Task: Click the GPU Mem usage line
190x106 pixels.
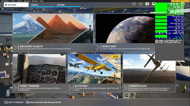Action: click(x=167, y=43)
